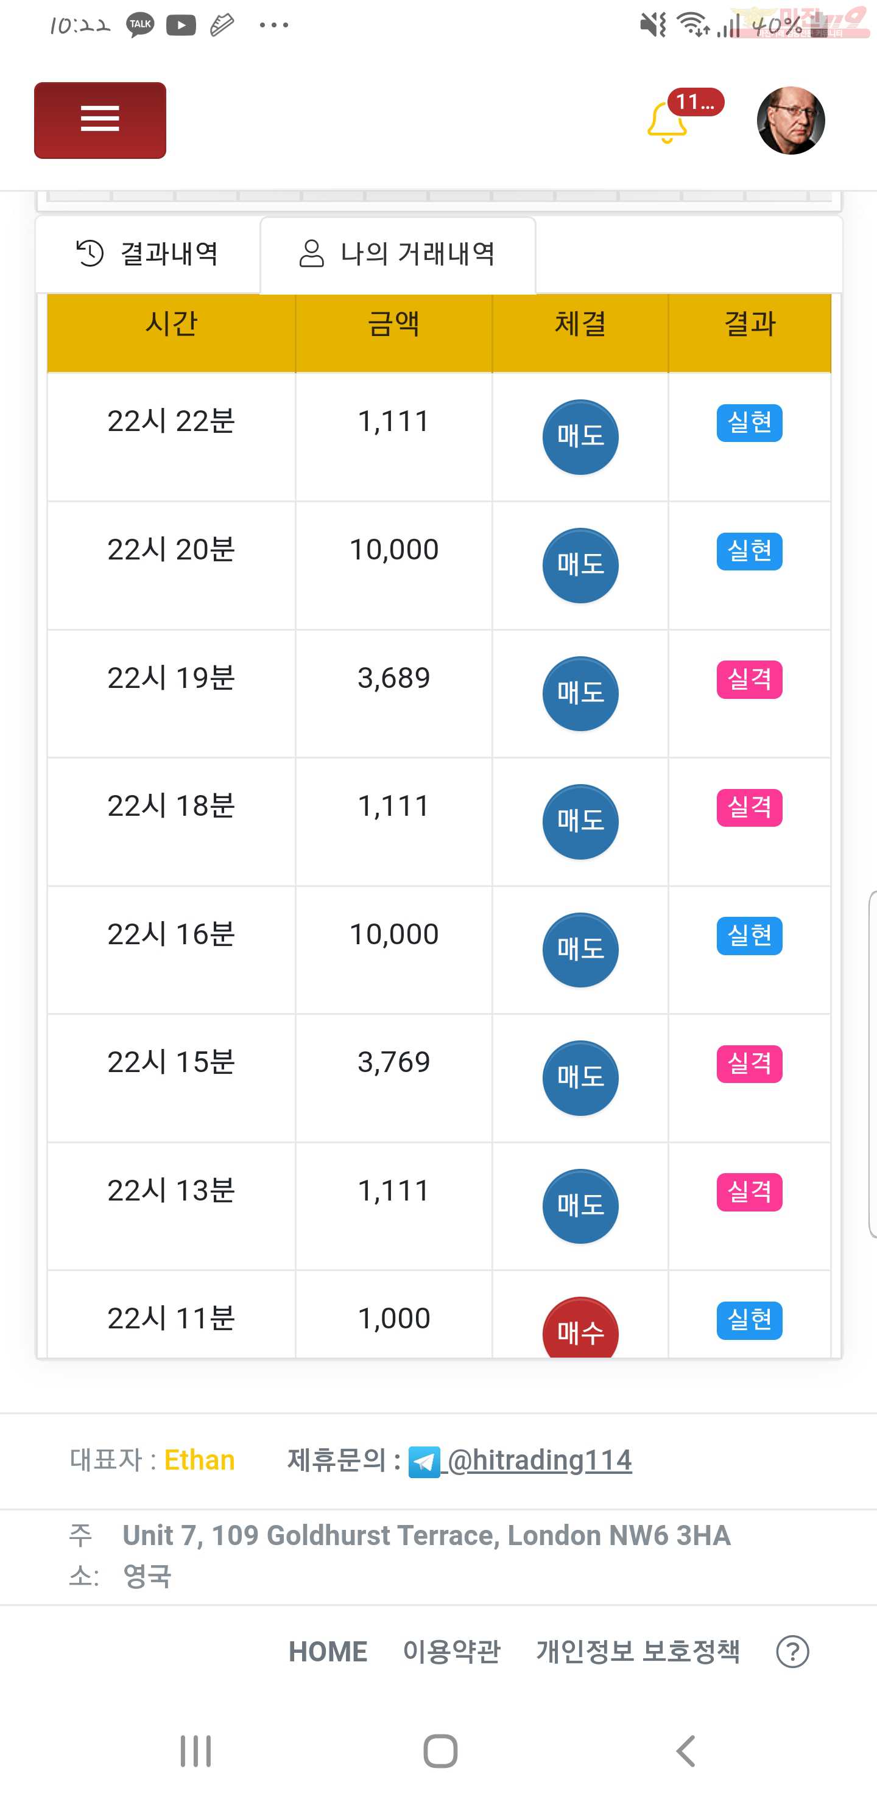Tap the help question mark icon

pos(792,1652)
